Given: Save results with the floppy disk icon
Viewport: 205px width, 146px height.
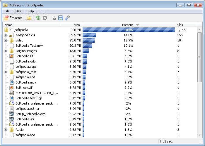Looking at the screenshot, I should (61, 18).
